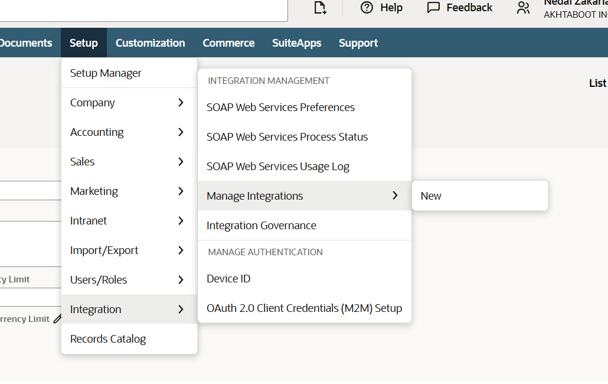Choose Accounting in Setup menu

pyautogui.click(x=129, y=132)
